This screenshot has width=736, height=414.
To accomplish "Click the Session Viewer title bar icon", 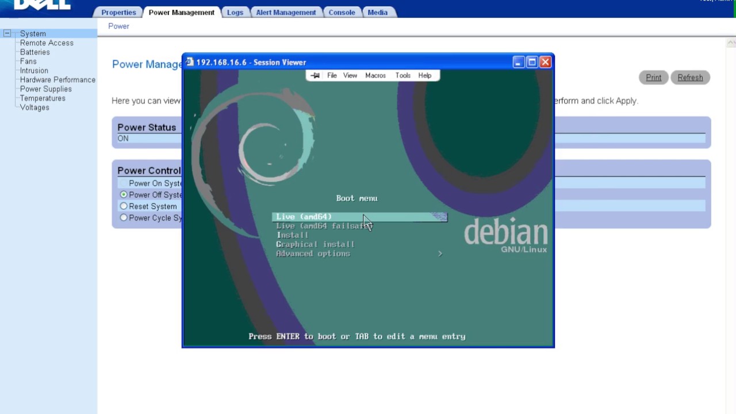I will coord(190,62).
